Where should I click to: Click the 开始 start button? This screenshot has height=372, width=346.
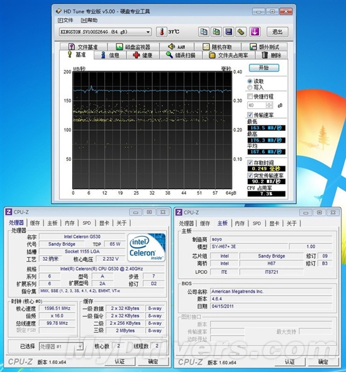[264, 68]
